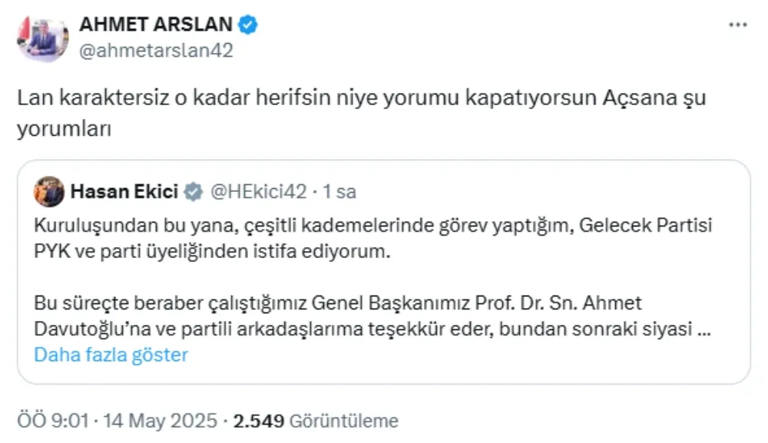This screenshot has width=768, height=443.
Task: Click the Görüntüleme views label
Action: tap(344, 421)
